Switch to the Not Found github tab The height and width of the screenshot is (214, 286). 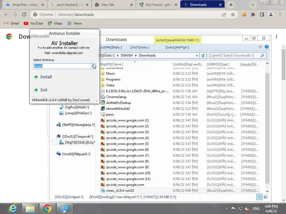click(158, 5)
